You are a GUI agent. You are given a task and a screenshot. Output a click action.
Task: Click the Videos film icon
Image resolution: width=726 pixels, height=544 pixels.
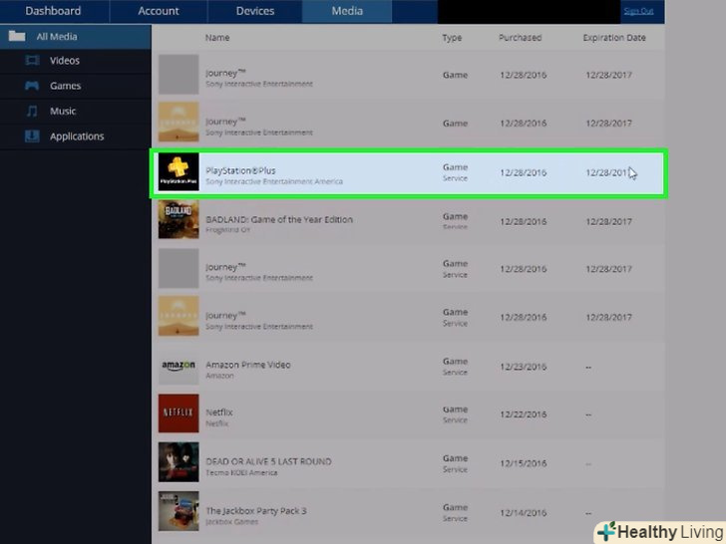click(x=32, y=60)
